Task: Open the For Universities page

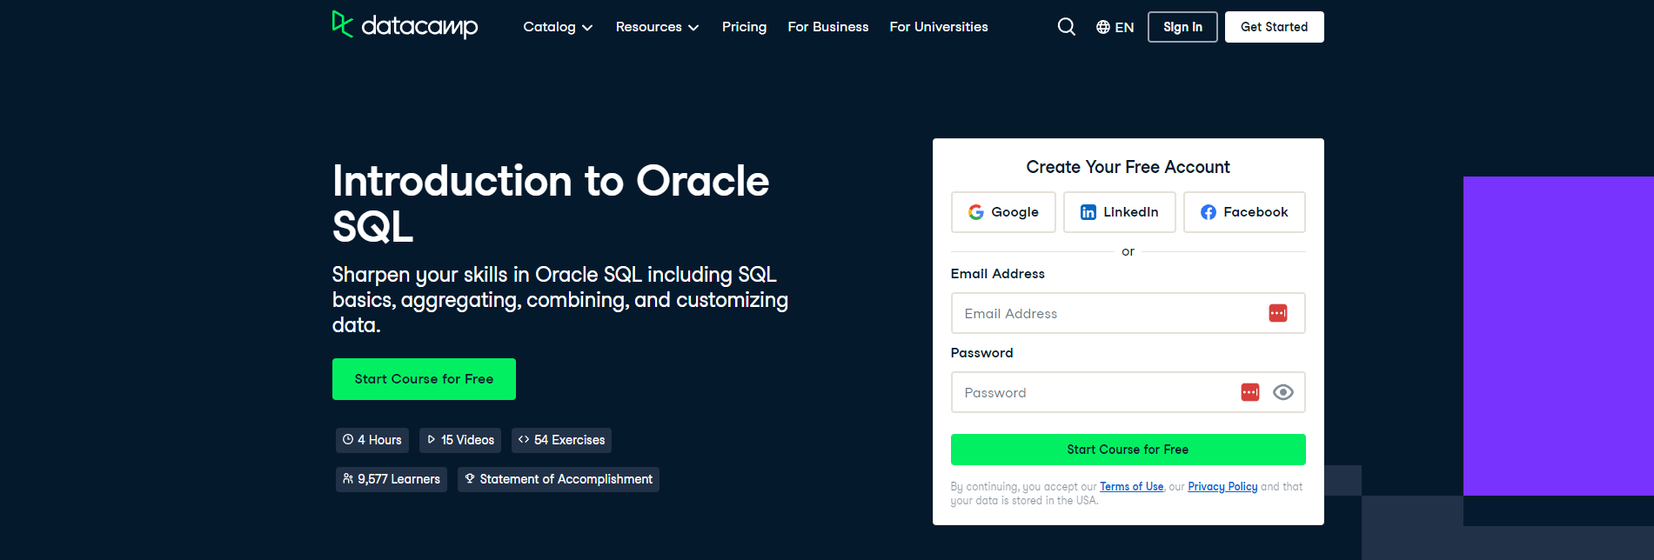Action: [938, 27]
